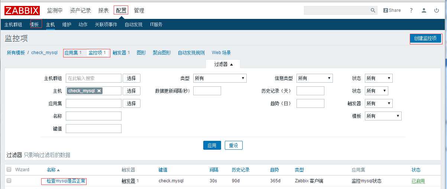Open 自动发现规则 link
This screenshot has width=447, height=189.
[x=191, y=53]
